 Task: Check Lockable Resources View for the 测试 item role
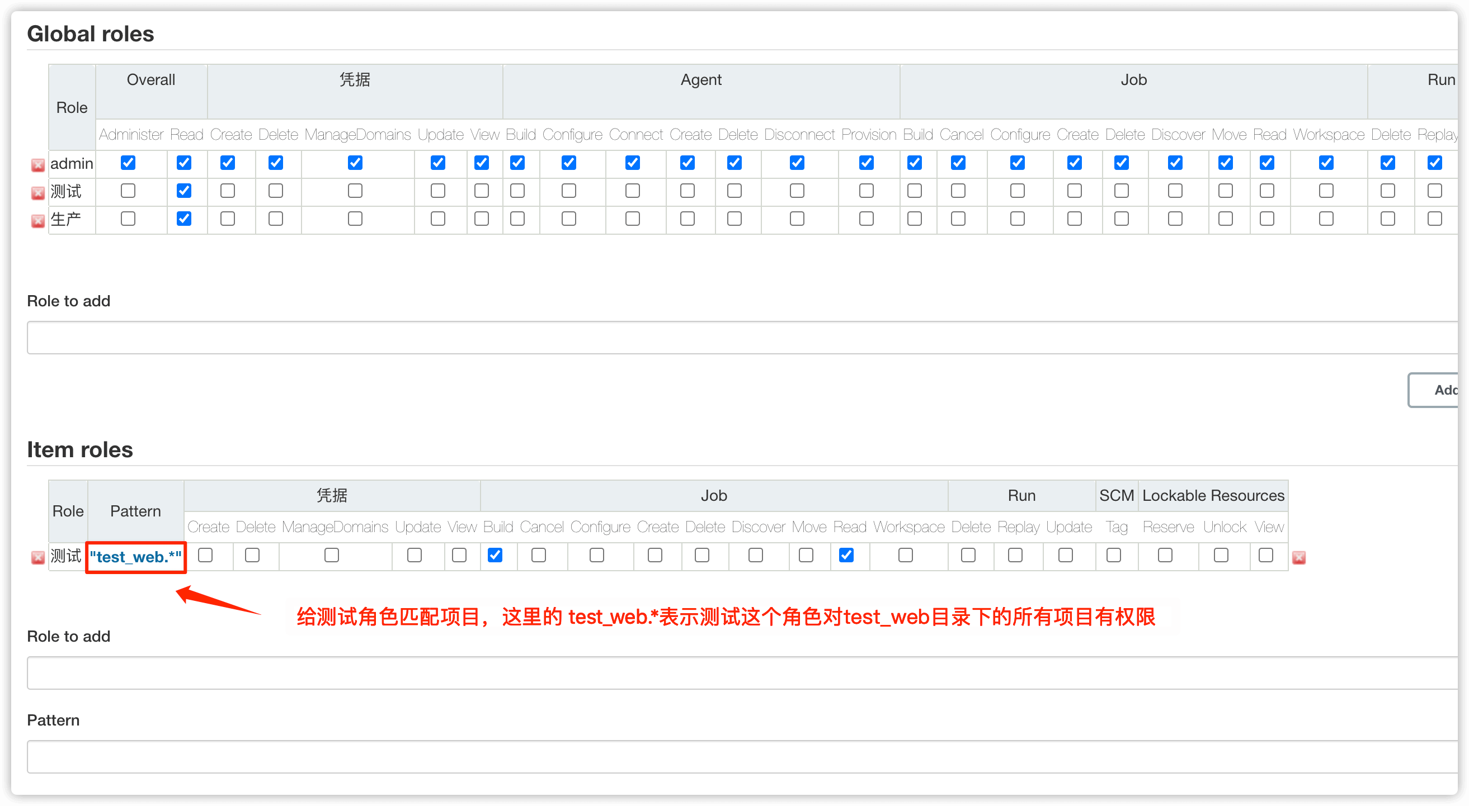[x=1266, y=556]
